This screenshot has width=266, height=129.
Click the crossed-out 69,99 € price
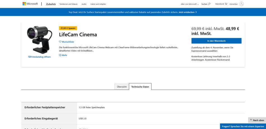(x=208, y=29)
